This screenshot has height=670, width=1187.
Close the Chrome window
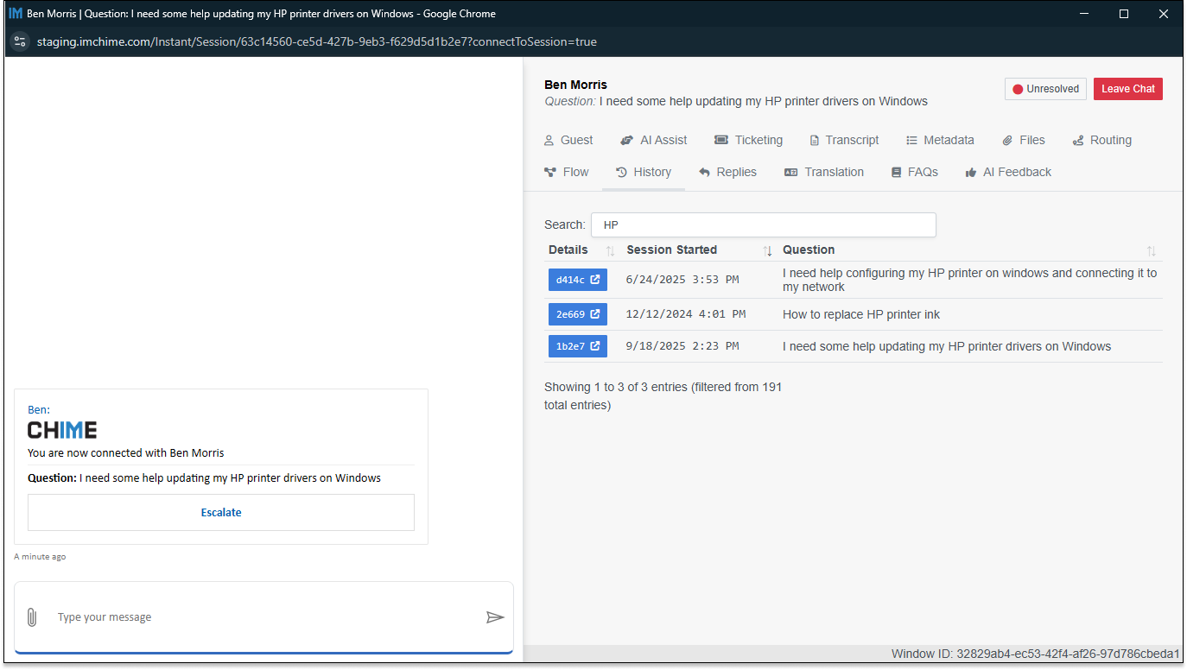1163,14
